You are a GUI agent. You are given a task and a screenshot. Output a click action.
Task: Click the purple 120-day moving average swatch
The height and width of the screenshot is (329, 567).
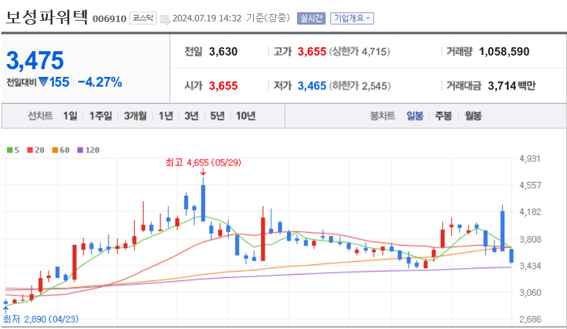(80, 150)
